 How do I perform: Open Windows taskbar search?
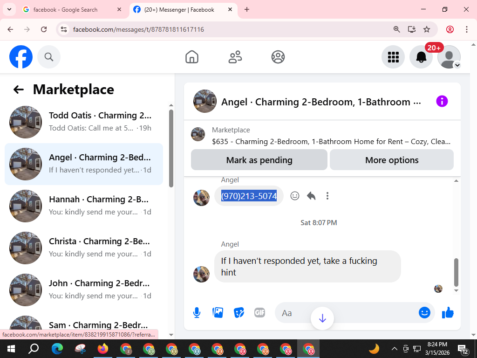pyautogui.click(x=34, y=349)
